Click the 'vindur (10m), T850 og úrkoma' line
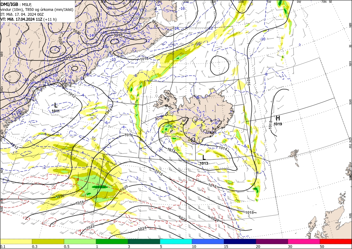352x249 pixels. [x=36, y=9]
